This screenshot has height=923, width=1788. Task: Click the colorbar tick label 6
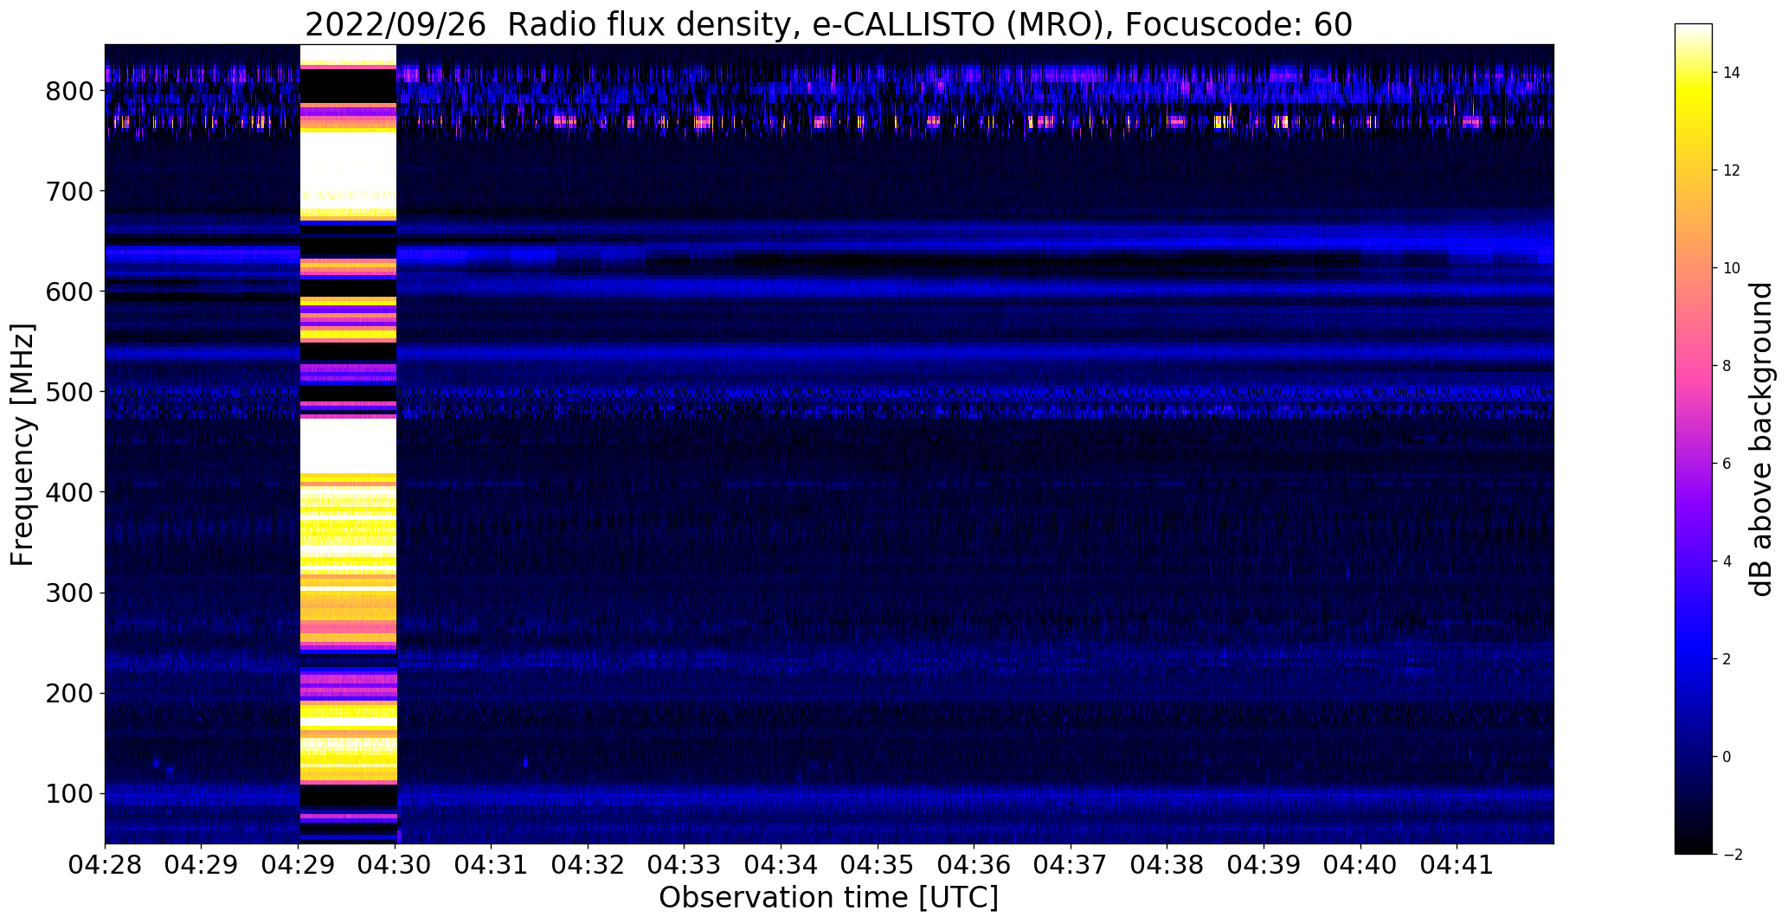[1727, 464]
